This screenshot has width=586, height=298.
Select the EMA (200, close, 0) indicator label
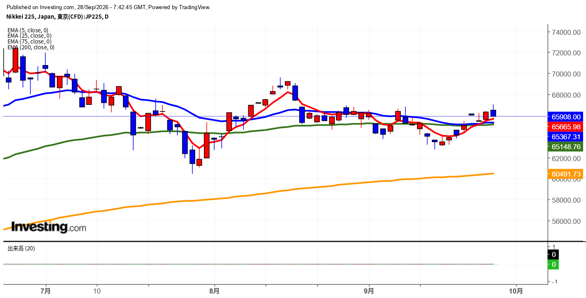(31, 47)
